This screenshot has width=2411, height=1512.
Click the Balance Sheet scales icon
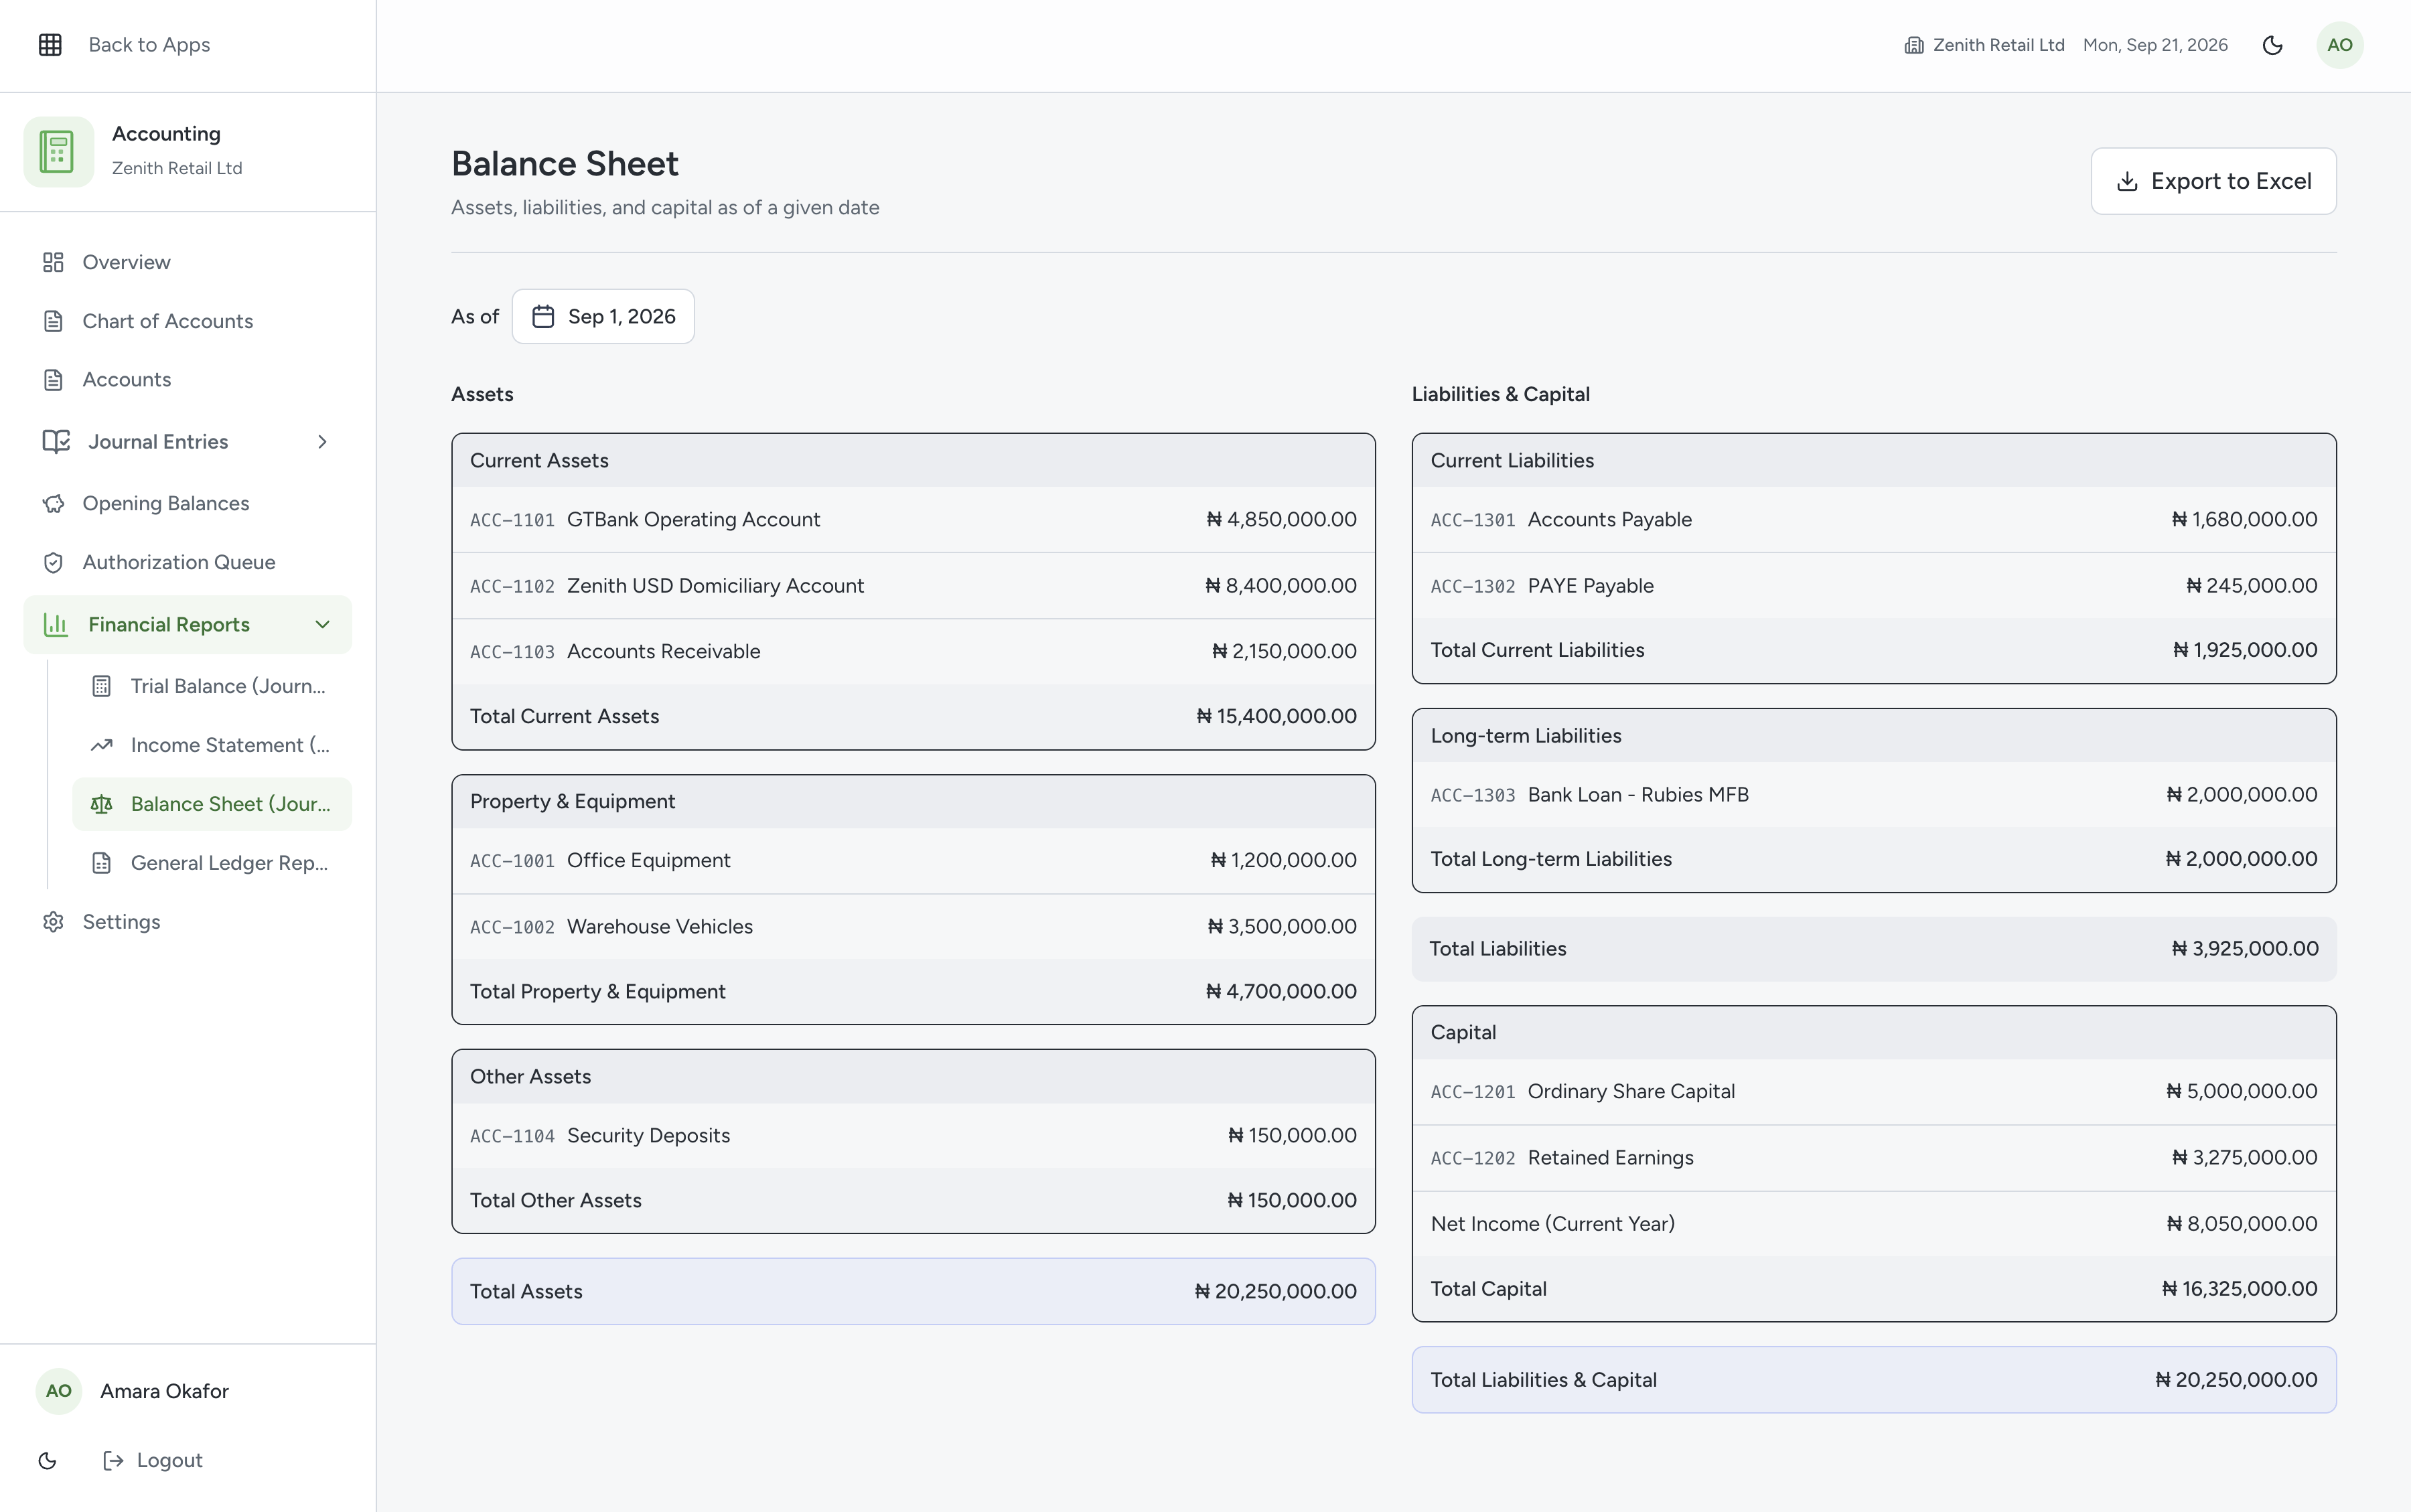(102, 804)
